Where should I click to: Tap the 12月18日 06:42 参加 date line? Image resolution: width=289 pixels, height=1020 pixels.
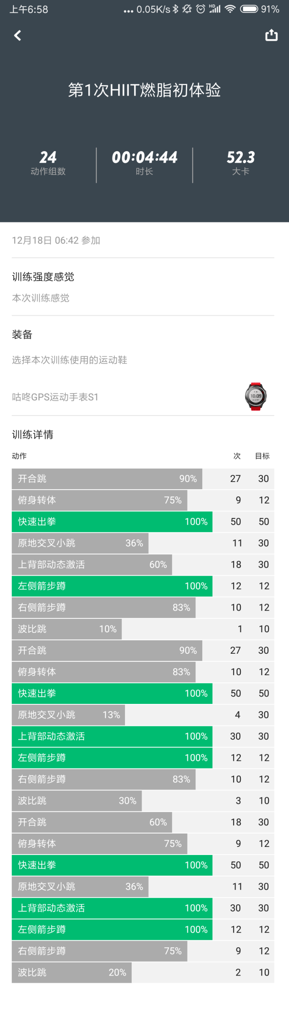coord(56,240)
